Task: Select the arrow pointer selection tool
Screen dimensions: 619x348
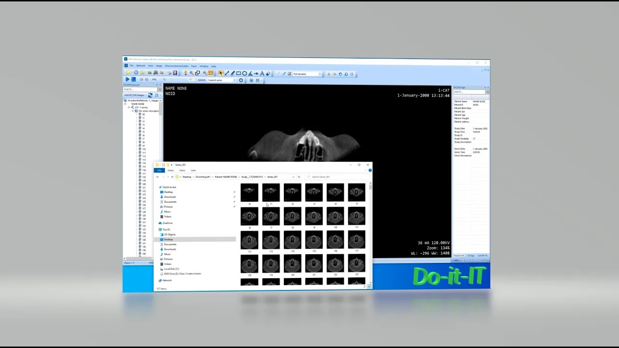Action: (x=221, y=73)
